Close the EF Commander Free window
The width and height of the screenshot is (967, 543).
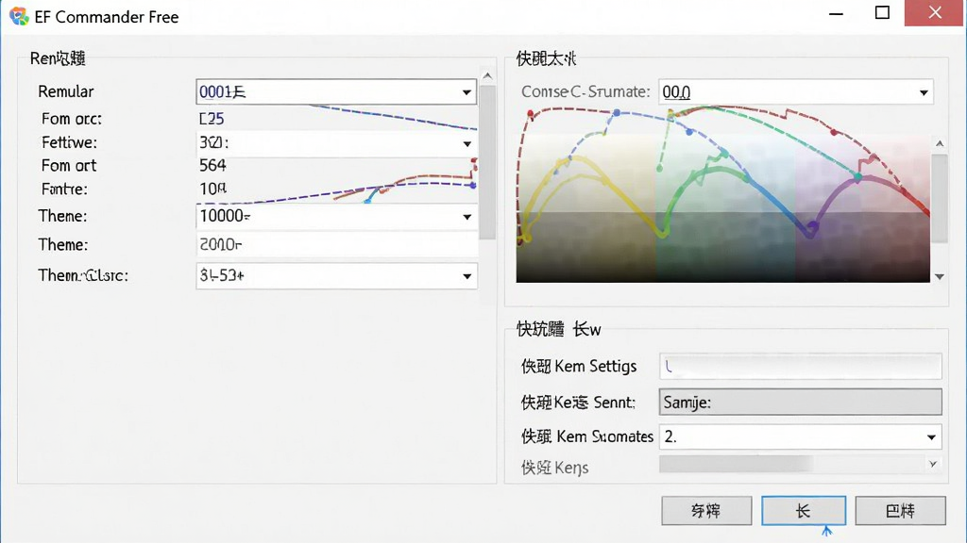coord(935,13)
